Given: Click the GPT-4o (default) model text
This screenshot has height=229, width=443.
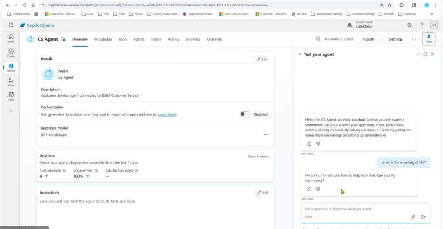Looking at the screenshot, I should pos(54,135).
